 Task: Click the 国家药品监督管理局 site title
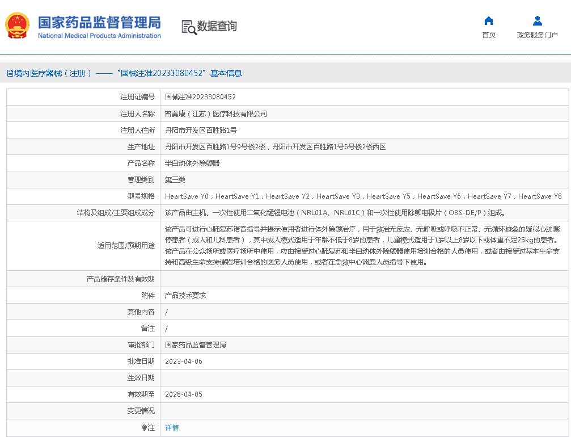pos(99,22)
